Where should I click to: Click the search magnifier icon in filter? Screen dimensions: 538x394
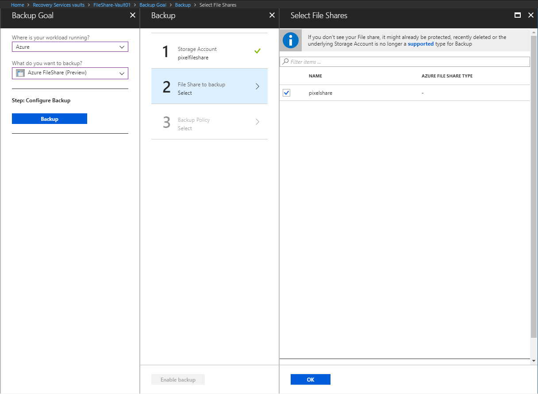click(x=286, y=62)
